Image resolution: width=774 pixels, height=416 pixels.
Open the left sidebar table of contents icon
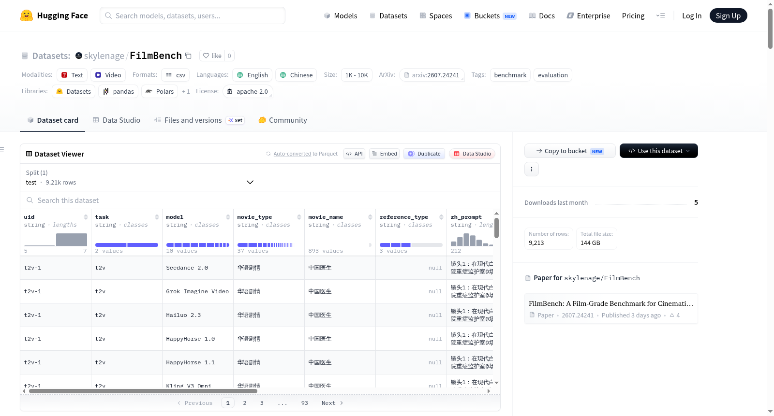point(2,149)
